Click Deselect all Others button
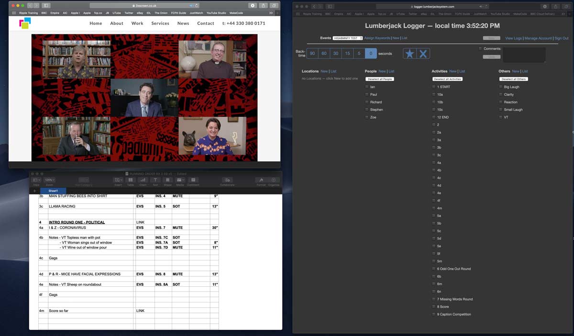The width and height of the screenshot is (574, 336). (514, 79)
